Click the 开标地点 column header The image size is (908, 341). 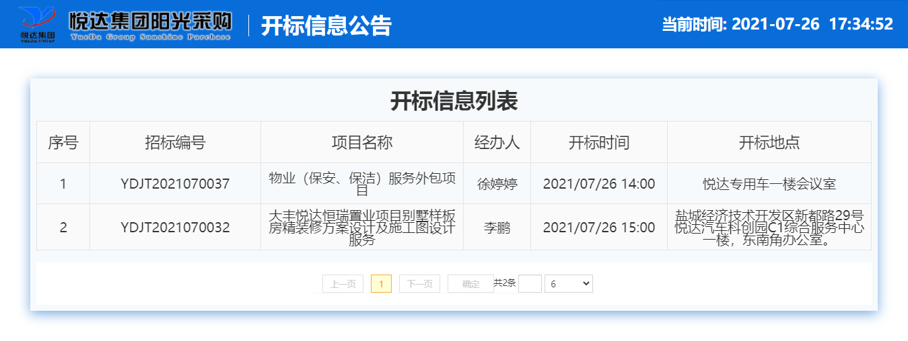[x=769, y=142]
